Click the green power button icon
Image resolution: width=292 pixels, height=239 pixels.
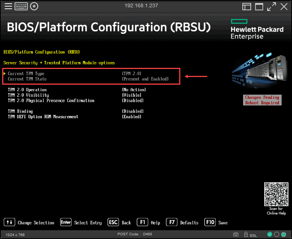(284, 234)
